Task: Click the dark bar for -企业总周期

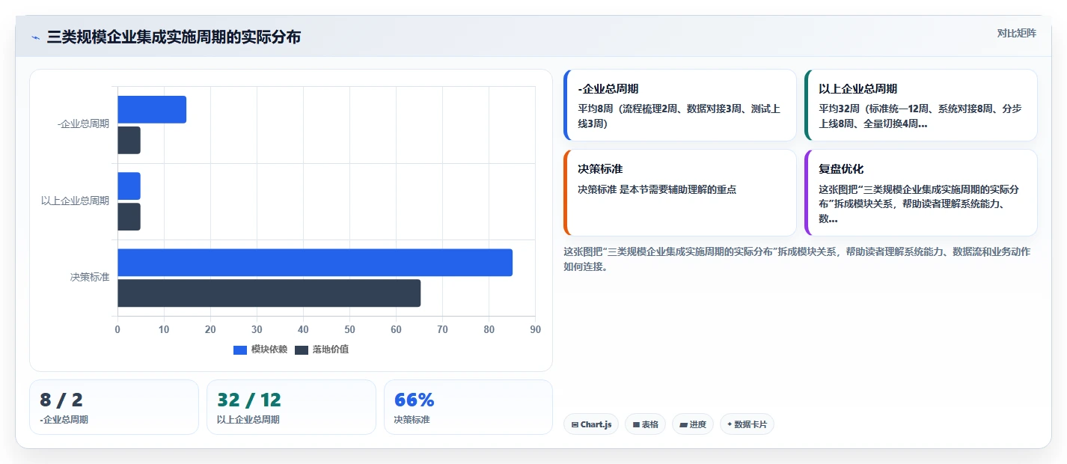Action: click(x=129, y=141)
